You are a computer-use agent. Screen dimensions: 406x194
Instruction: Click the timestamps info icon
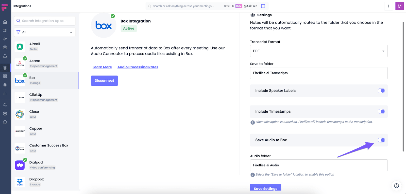click(x=252, y=122)
